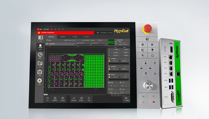Click the Open (打开) button in bottom toolbar

[x=47, y=99]
